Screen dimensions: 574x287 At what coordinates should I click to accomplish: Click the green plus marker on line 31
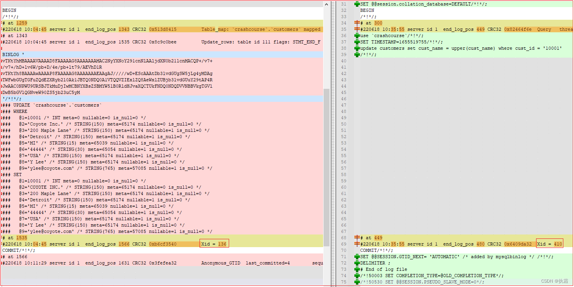pos(357,4)
